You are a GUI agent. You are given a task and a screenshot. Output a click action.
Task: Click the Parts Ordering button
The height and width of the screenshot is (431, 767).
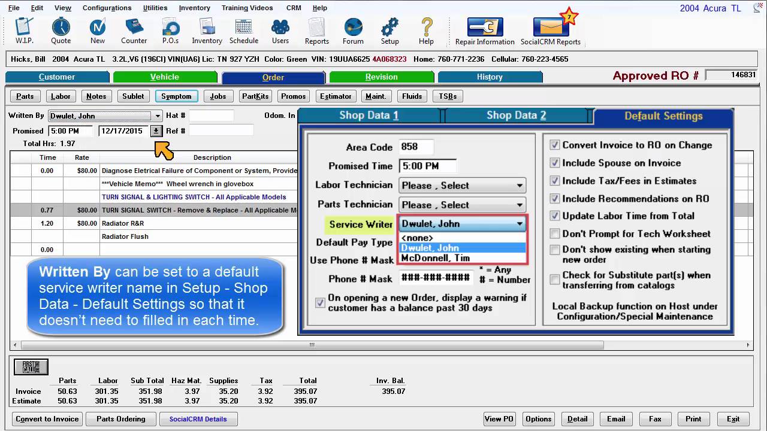coord(121,419)
